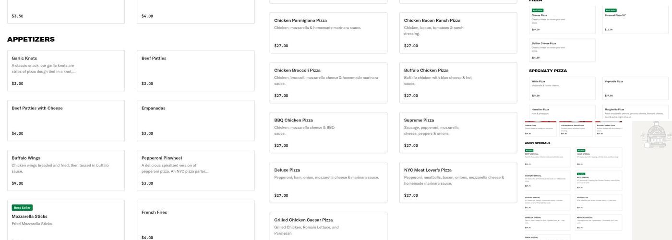Select the $19.00 Cheese Pizza card
Viewport: 672px width, 240px height.
point(562,20)
